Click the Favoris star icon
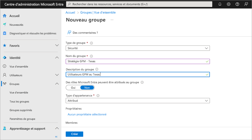252x140 pixels. 5,46
